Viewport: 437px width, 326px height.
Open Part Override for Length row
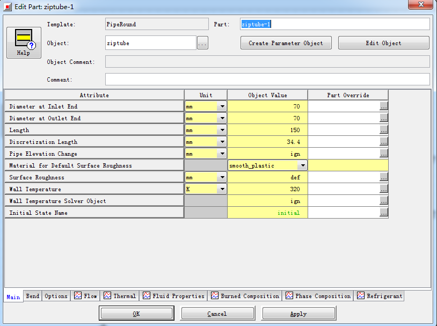(383, 130)
